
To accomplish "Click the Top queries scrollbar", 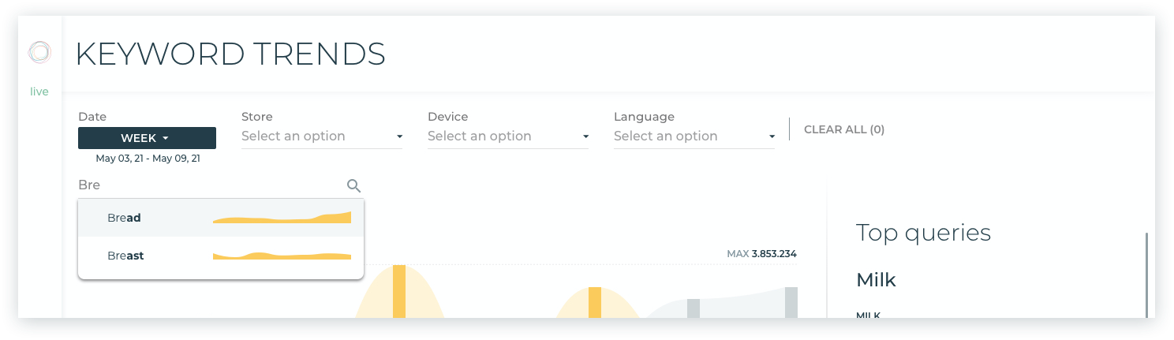I will pyautogui.click(x=1146, y=275).
